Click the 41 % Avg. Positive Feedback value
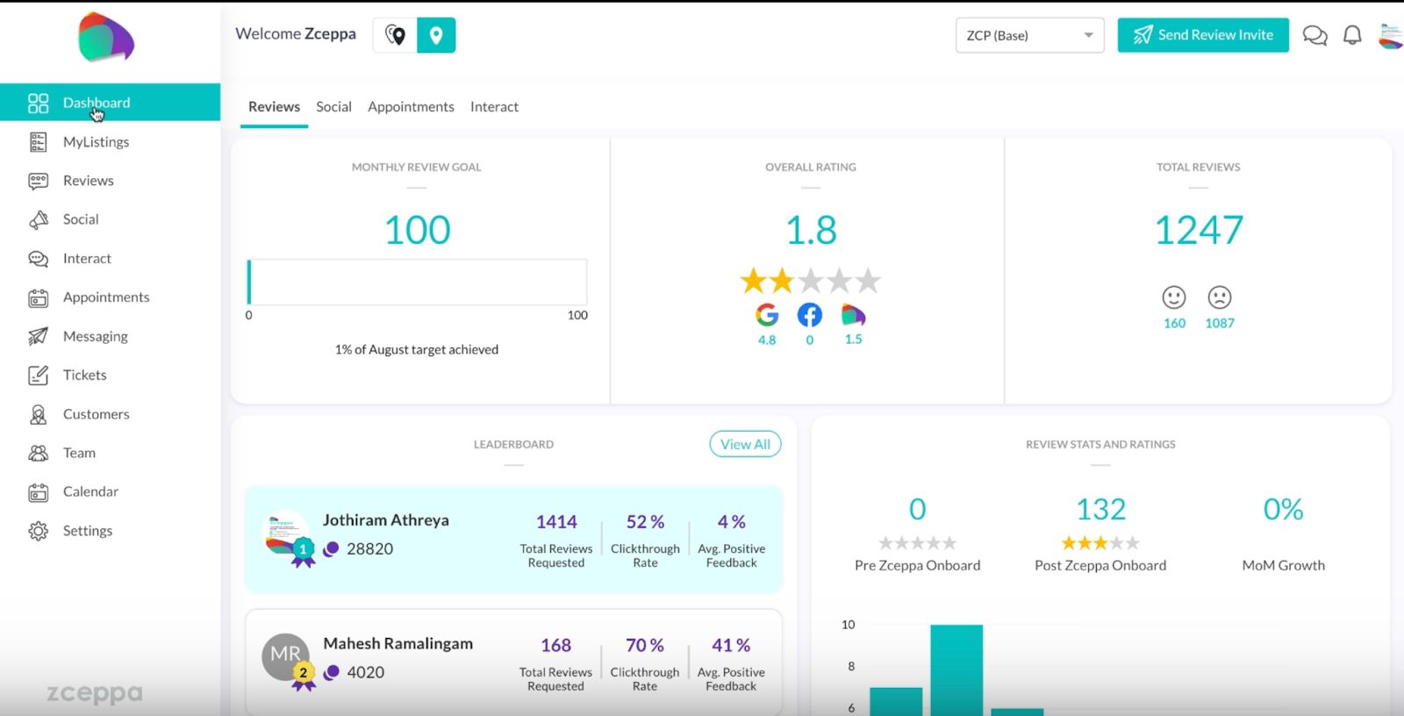The image size is (1404, 716). tap(731, 646)
